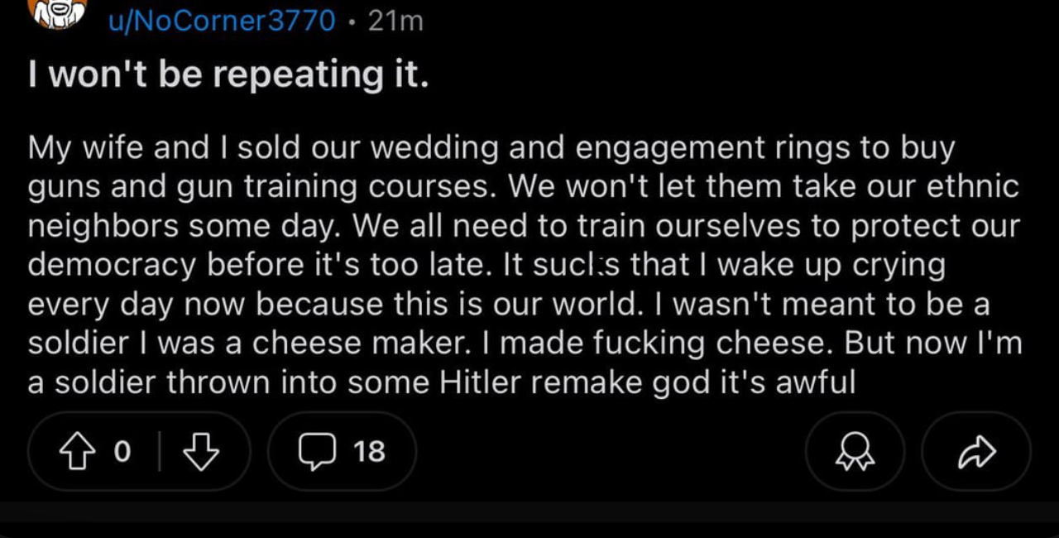Give an award using the ribbon icon
This screenshot has width=1059, height=538.
pyautogui.click(x=855, y=452)
